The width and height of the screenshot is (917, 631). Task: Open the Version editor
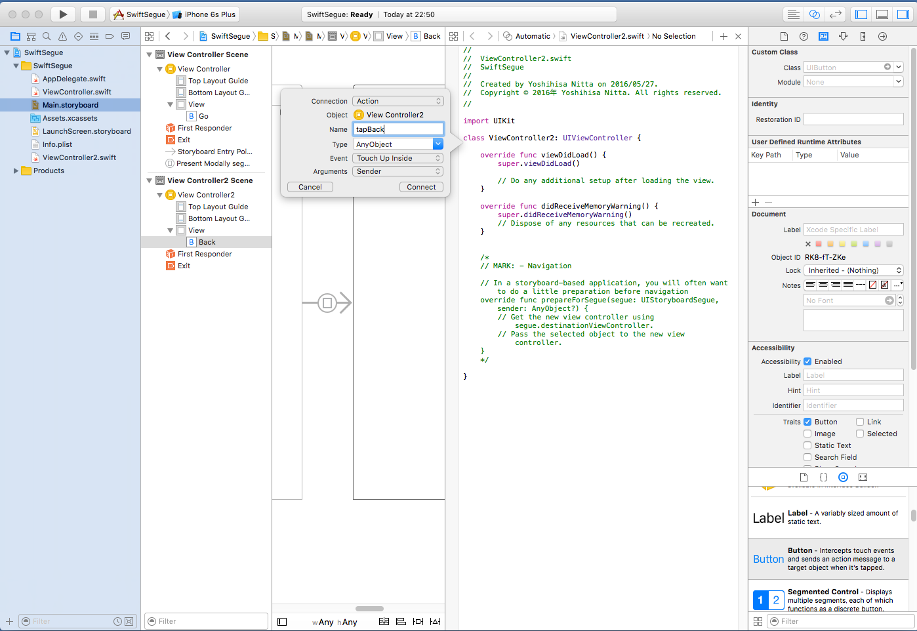click(x=835, y=14)
